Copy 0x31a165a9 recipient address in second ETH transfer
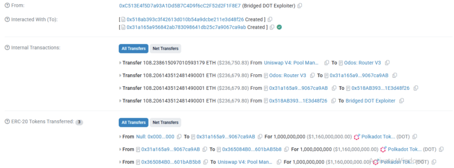The image size is (454, 168). [394, 75]
